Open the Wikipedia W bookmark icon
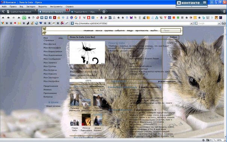The image size is (227, 142). click(84, 18)
